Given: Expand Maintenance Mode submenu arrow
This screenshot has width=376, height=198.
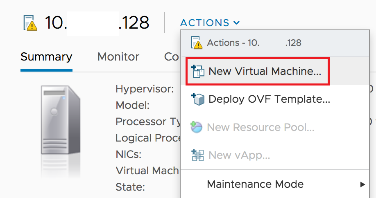Looking at the screenshot, I should tap(362, 184).
